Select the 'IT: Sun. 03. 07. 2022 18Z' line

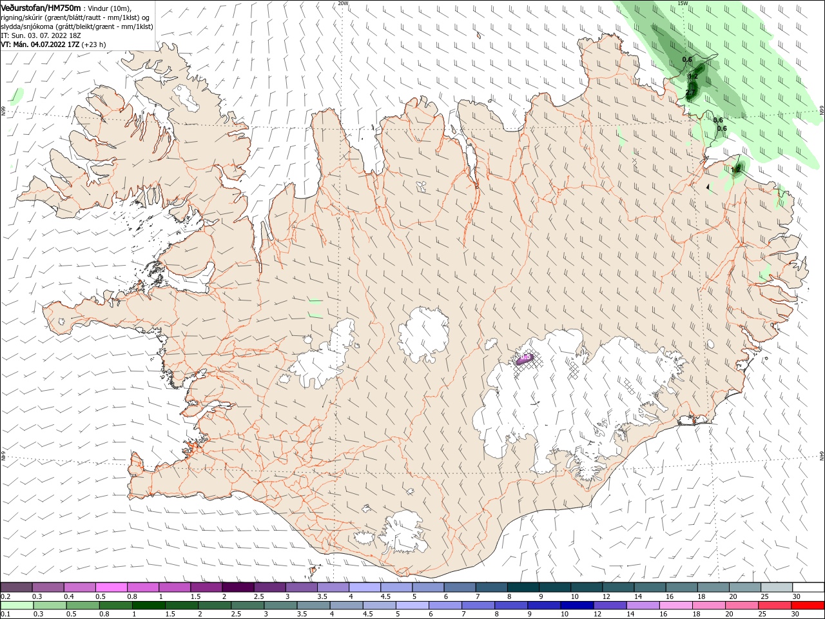[x=41, y=35]
